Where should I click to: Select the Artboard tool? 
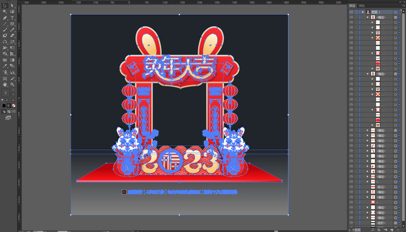click(x=5, y=79)
